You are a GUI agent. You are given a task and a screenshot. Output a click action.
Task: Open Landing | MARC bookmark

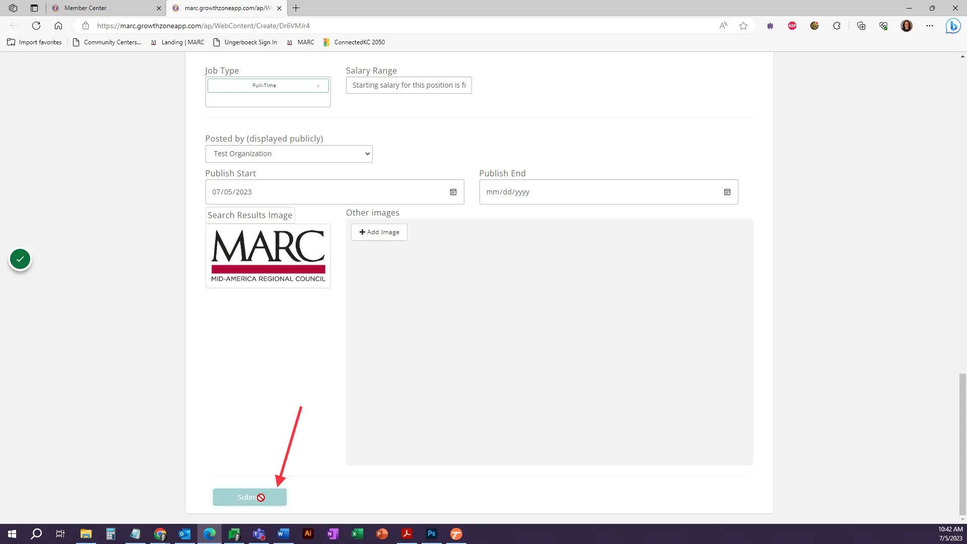178,42
